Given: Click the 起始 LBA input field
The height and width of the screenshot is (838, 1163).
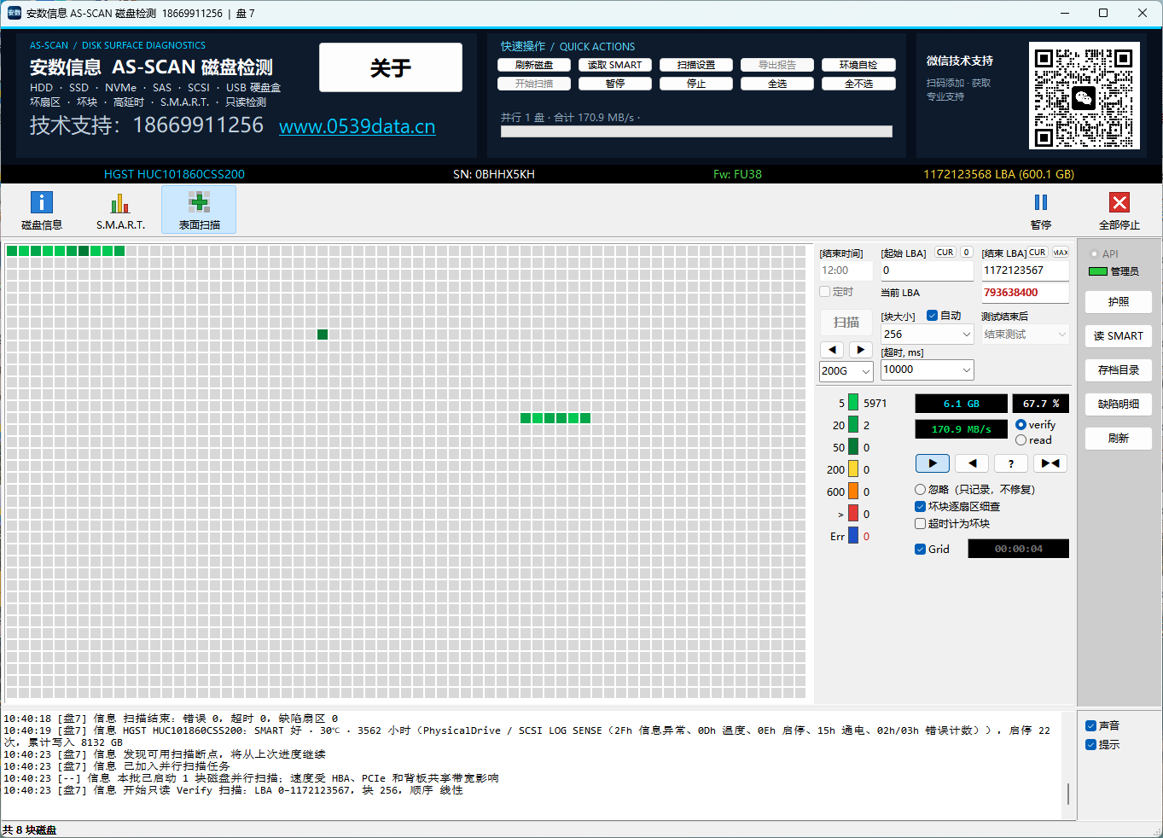Looking at the screenshot, I should click(x=927, y=271).
